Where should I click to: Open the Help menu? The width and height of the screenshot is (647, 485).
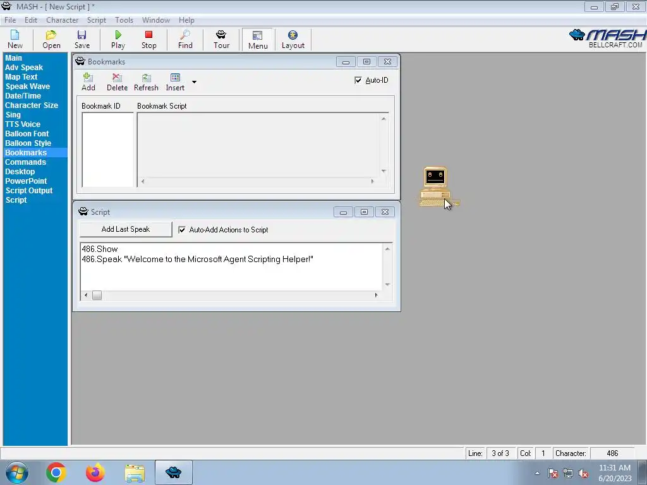click(186, 20)
